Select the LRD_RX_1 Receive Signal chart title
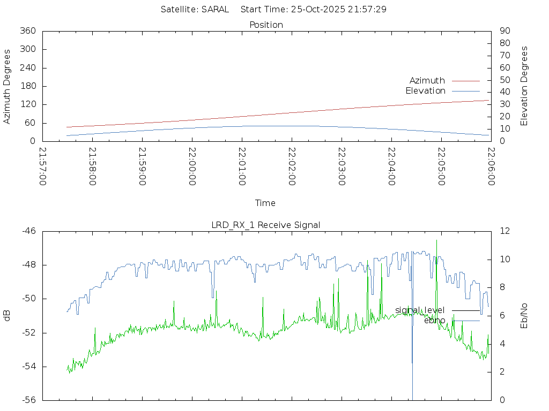 (266, 225)
